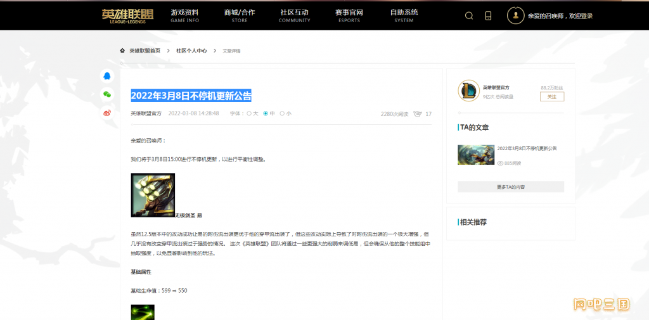
Task: Click the home icon in breadcrumb
Action: (x=122, y=50)
